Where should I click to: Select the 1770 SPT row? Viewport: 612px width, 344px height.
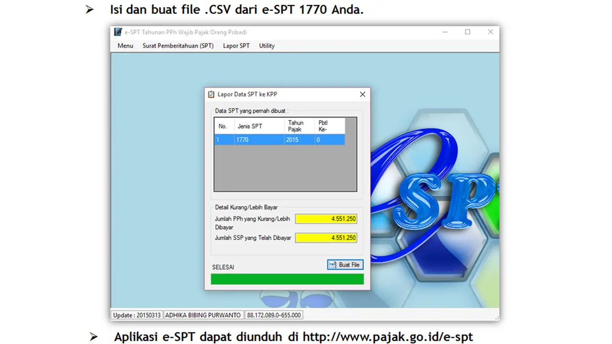pyautogui.click(x=279, y=140)
